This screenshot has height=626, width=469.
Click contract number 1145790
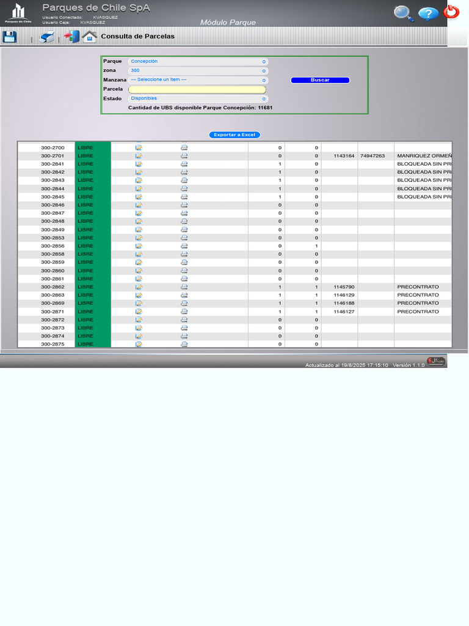[x=344, y=287]
